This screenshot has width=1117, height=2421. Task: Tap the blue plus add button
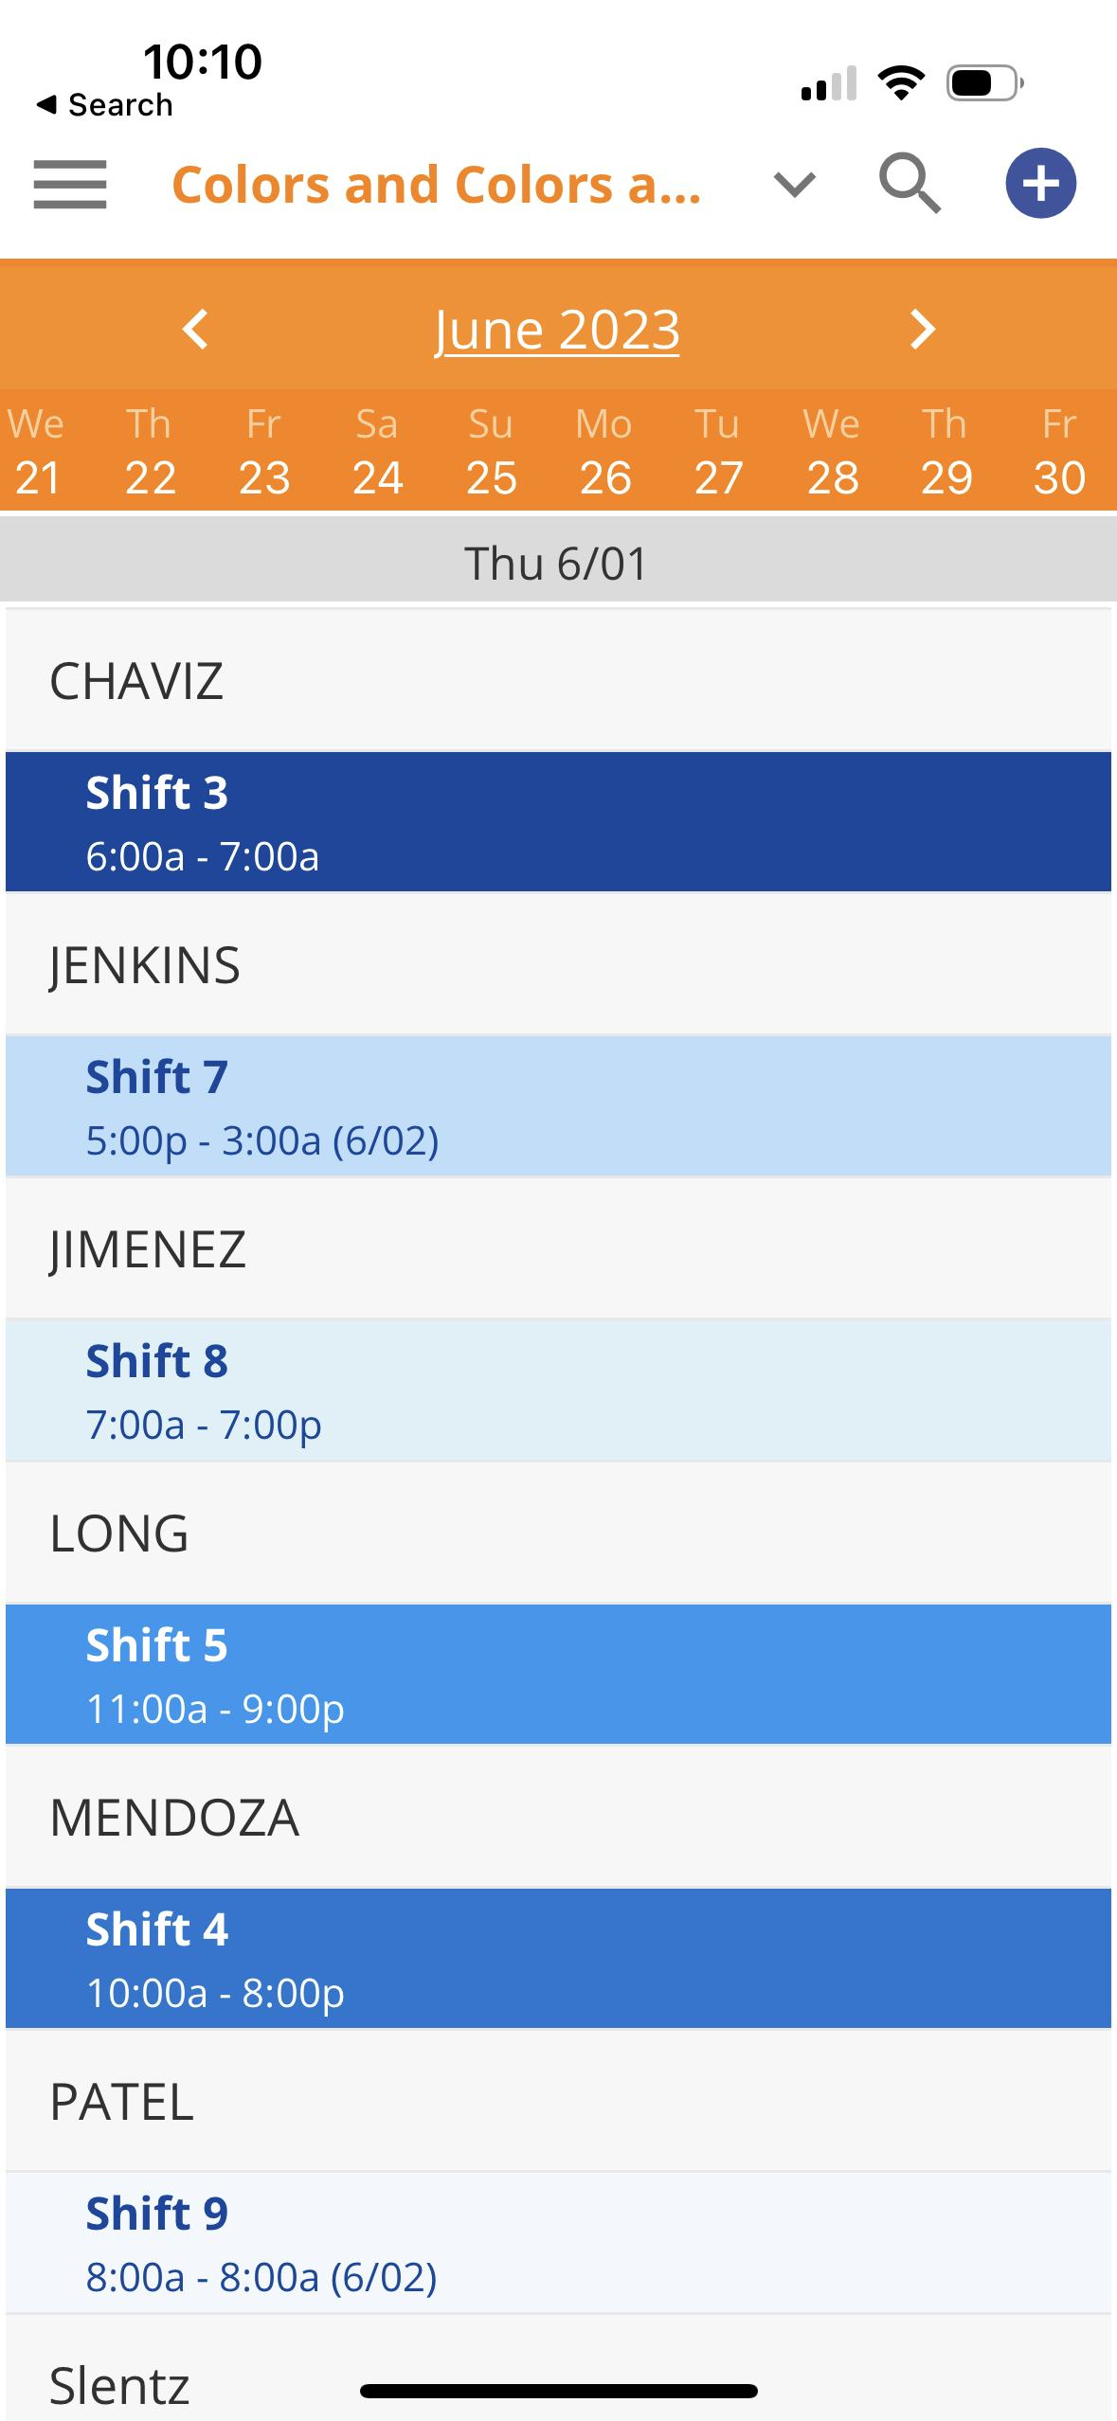coord(1040,184)
